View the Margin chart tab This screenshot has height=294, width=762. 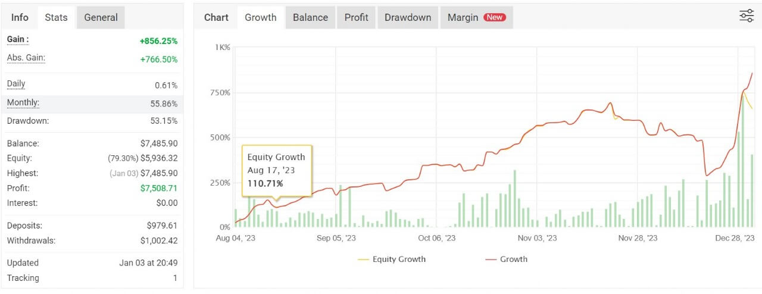[463, 17]
